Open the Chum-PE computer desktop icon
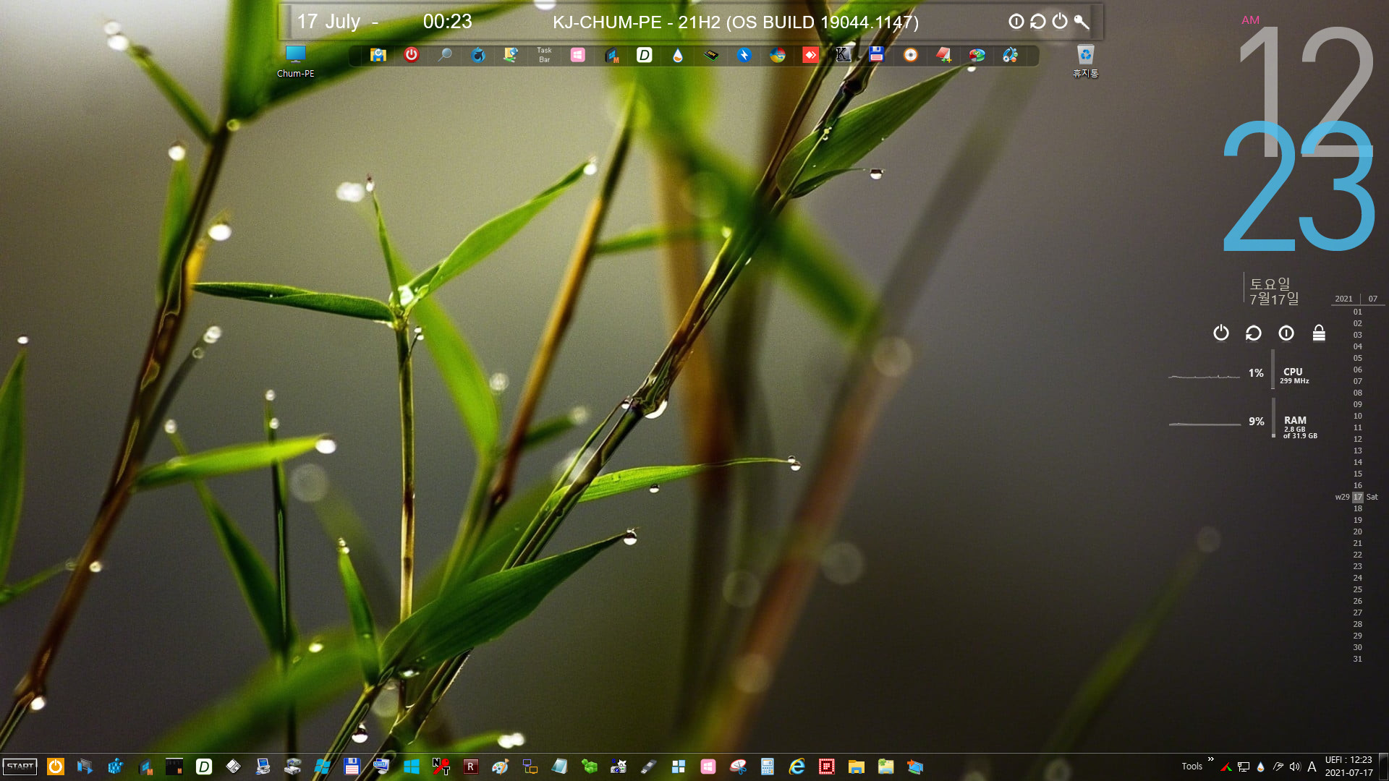Image resolution: width=1389 pixels, height=781 pixels. coord(295,61)
